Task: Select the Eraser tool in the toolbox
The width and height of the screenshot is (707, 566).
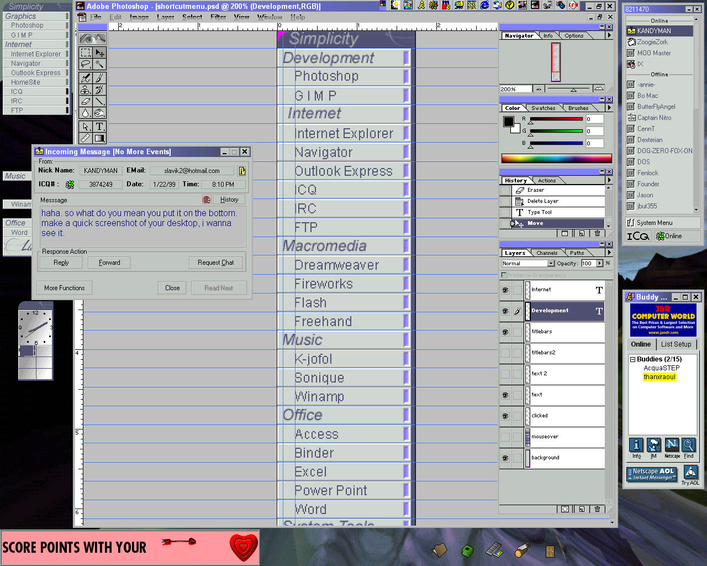Action: [86, 101]
